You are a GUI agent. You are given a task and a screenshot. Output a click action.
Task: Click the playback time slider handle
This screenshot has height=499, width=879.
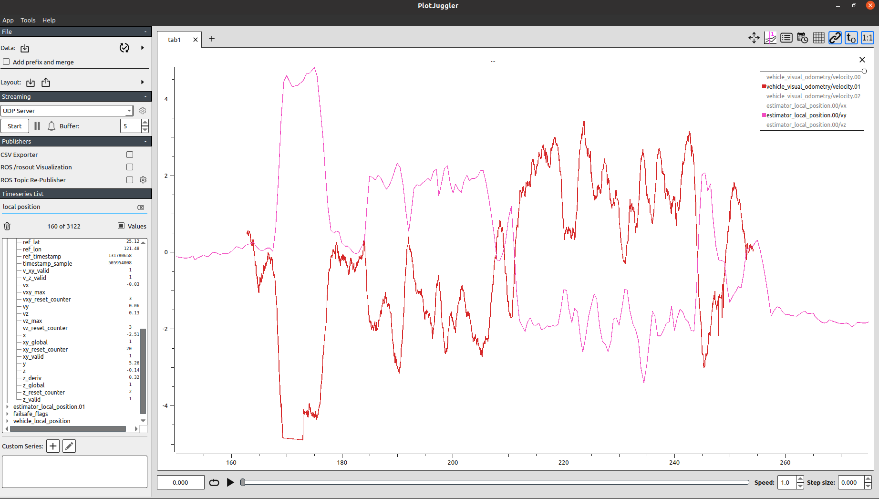click(243, 482)
